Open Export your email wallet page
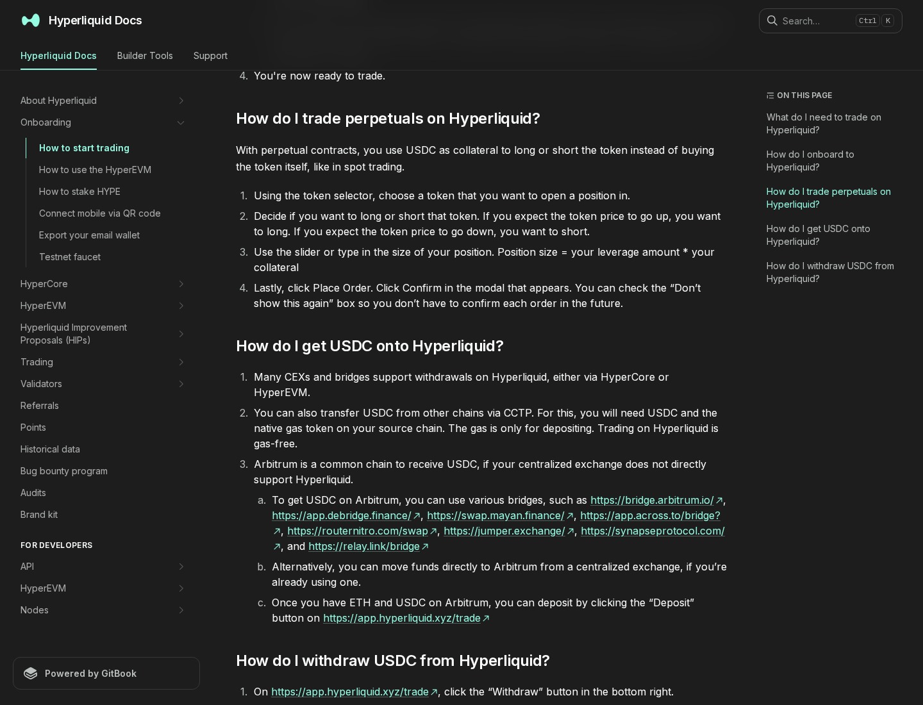 (89, 235)
